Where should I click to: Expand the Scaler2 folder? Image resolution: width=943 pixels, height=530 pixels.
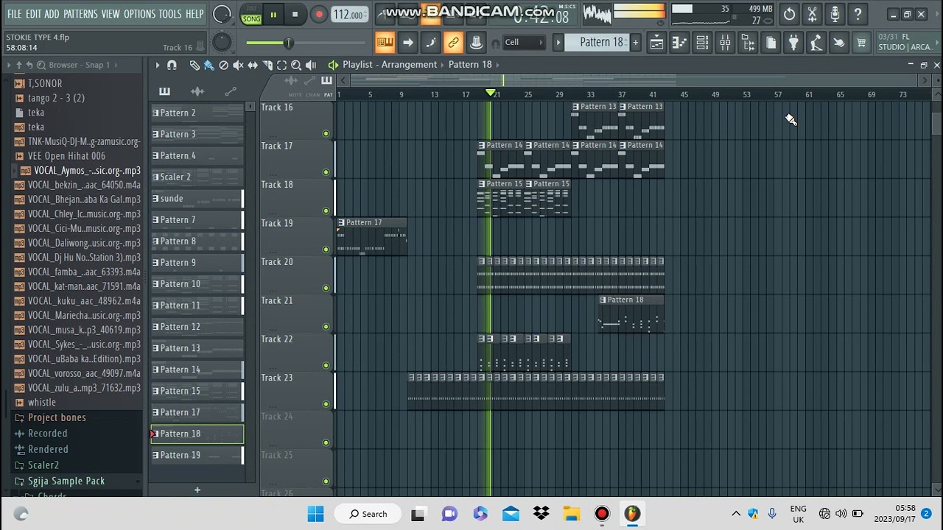[x=43, y=465]
